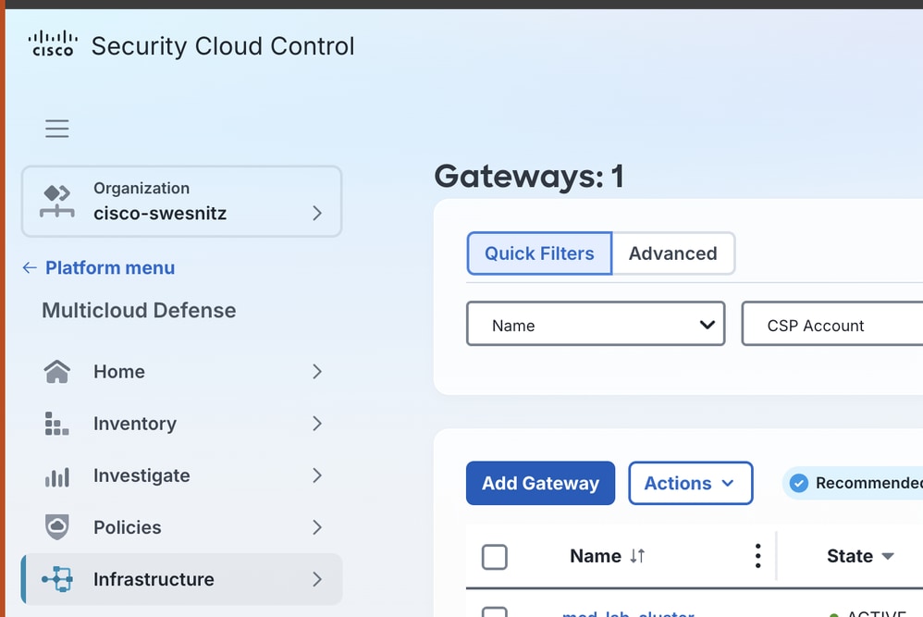Sort by Name column arrows
The image size is (923, 617).
637,556
